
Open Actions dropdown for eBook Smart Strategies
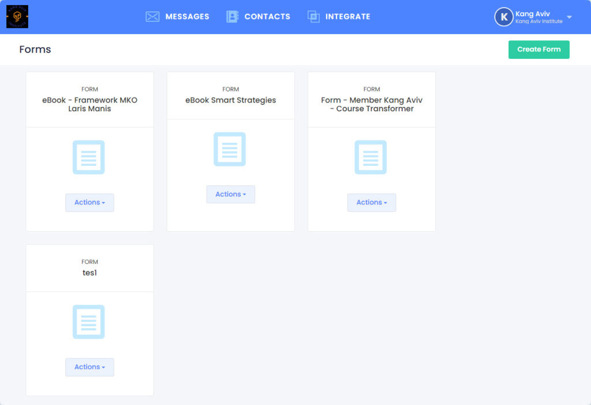click(230, 195)
